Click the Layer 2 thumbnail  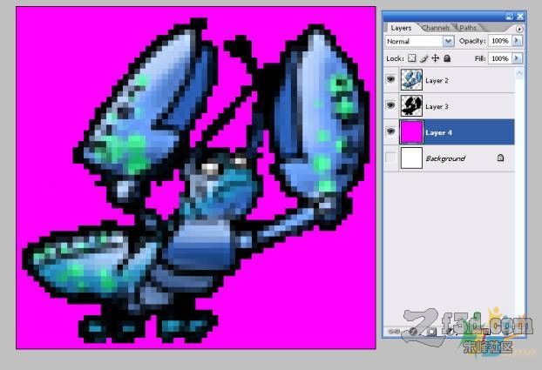411,80
